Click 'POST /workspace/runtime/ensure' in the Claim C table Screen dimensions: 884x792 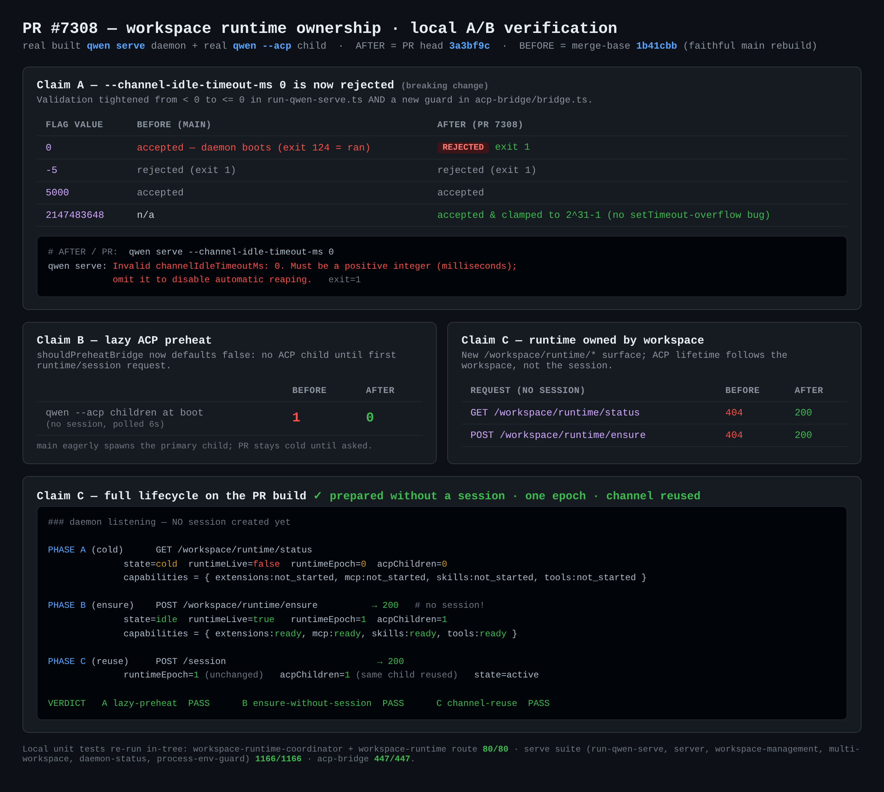(x=558, y=435)
